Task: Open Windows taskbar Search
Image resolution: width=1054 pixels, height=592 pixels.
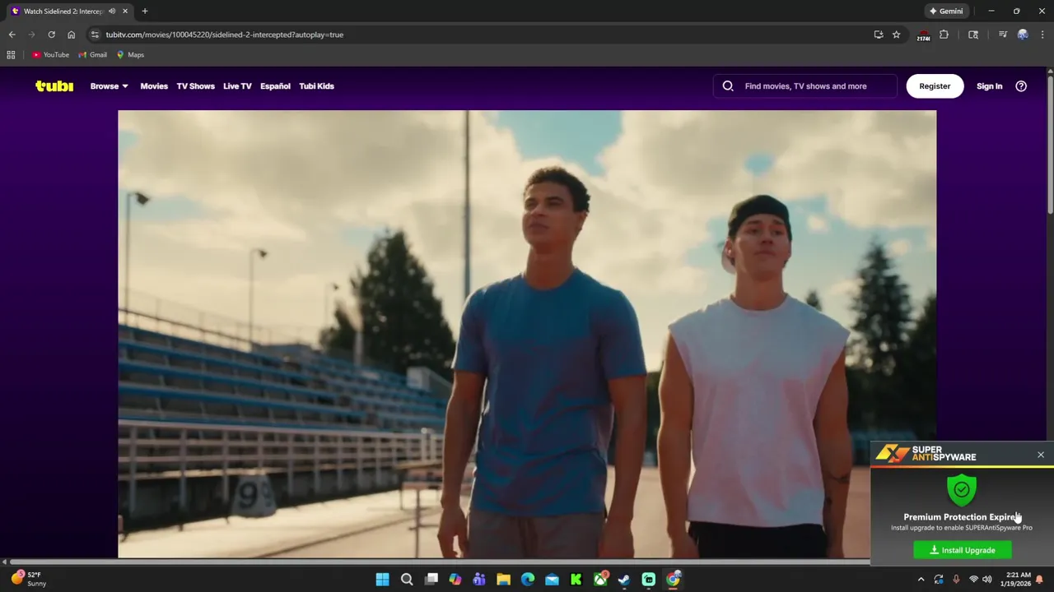Action: tap(407, 580)
